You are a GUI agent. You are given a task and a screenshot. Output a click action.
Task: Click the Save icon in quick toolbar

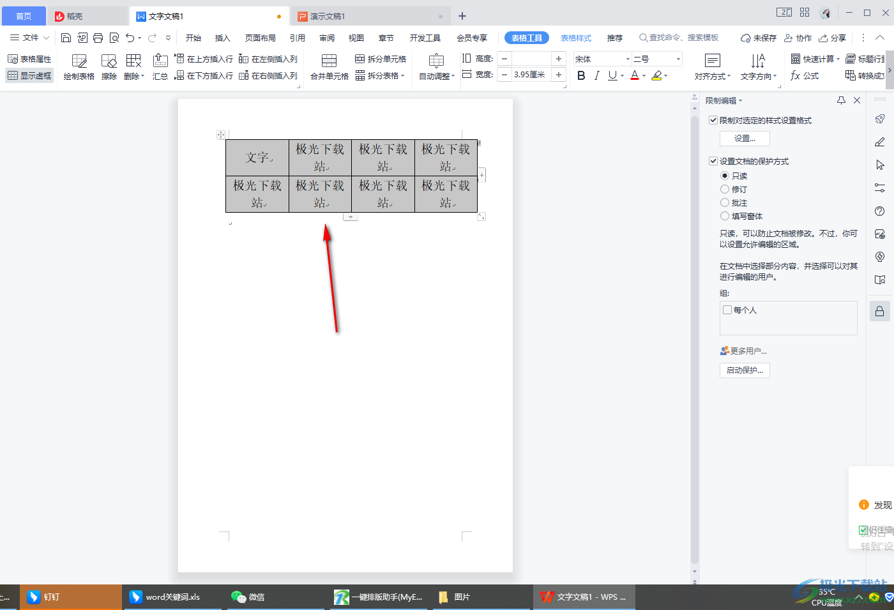click(x=66, y=38)
